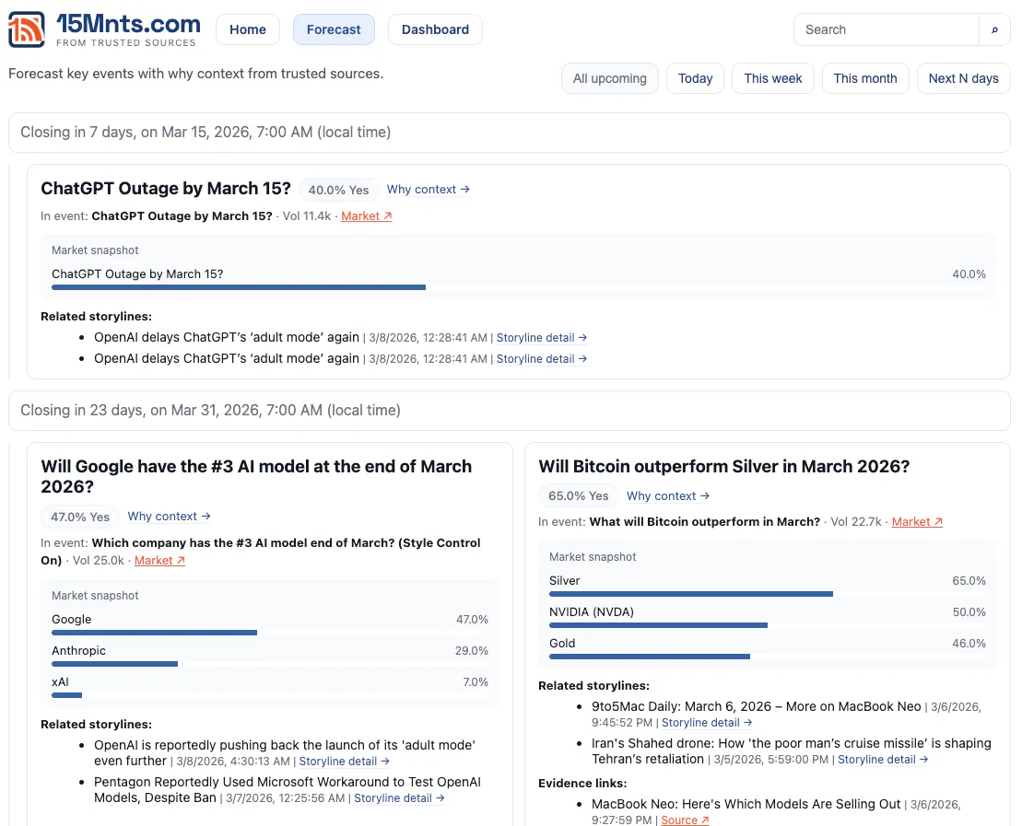Click the Closing in 7 days header
1022x826 pixels.
pos(510,133)
